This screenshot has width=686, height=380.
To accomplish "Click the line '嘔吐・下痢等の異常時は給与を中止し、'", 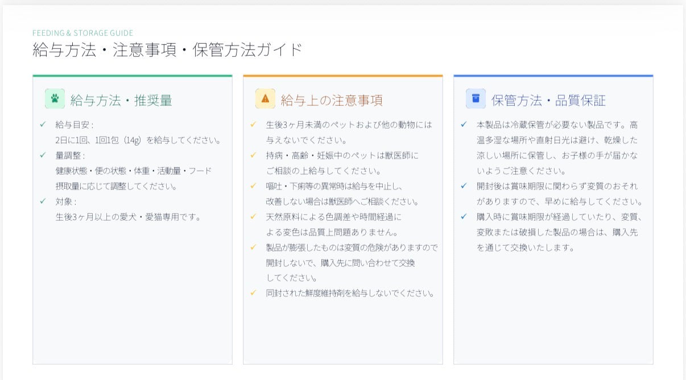I will pos(334,186).
